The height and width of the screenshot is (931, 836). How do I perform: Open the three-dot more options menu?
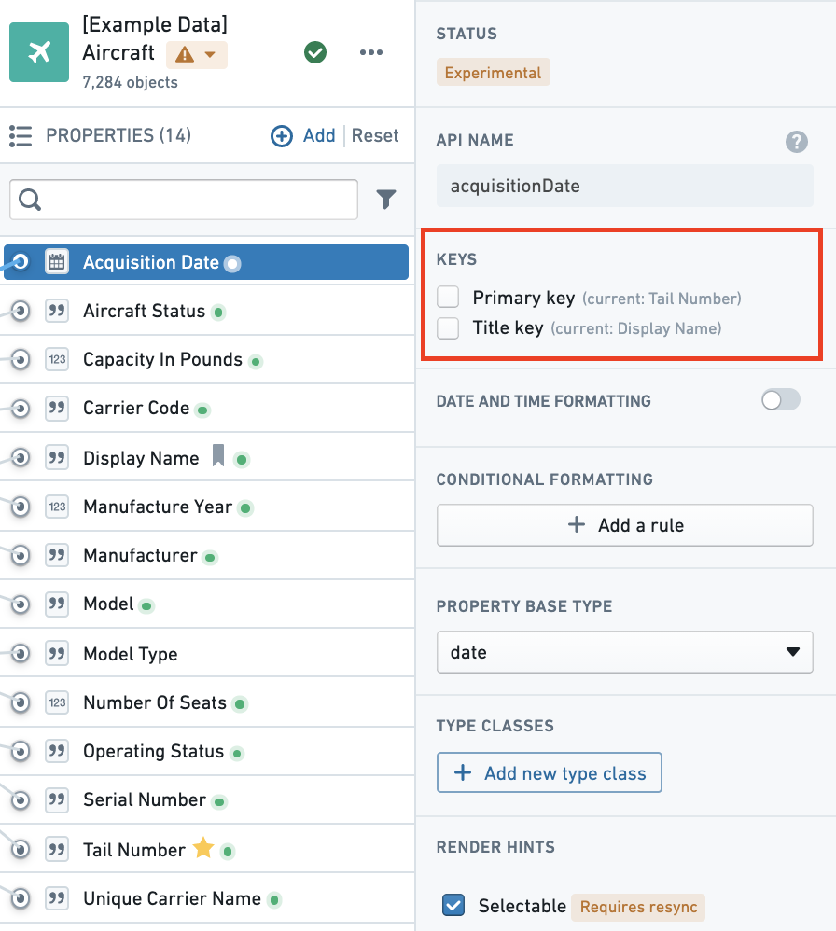pos(371,52)
